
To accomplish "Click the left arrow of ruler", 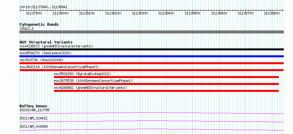I will point(20,11).
